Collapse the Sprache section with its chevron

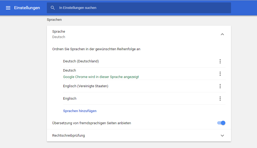click(x=222, y=34)
